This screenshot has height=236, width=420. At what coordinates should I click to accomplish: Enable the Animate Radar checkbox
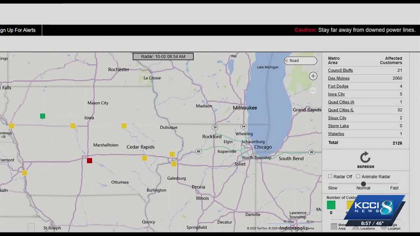[358, 176]
